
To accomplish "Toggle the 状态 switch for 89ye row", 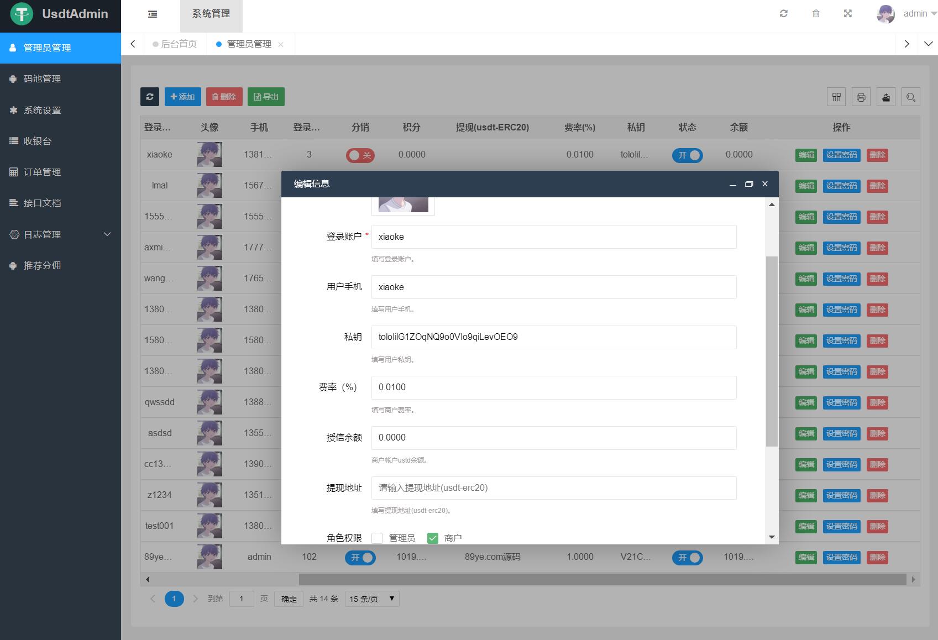I will point(688,558).
